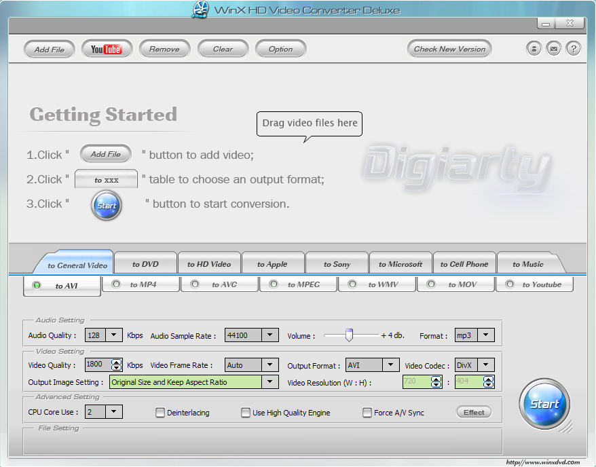This screenshot has width=596, height=467.
Task: Open the help question mark icon
Action: 573,49
